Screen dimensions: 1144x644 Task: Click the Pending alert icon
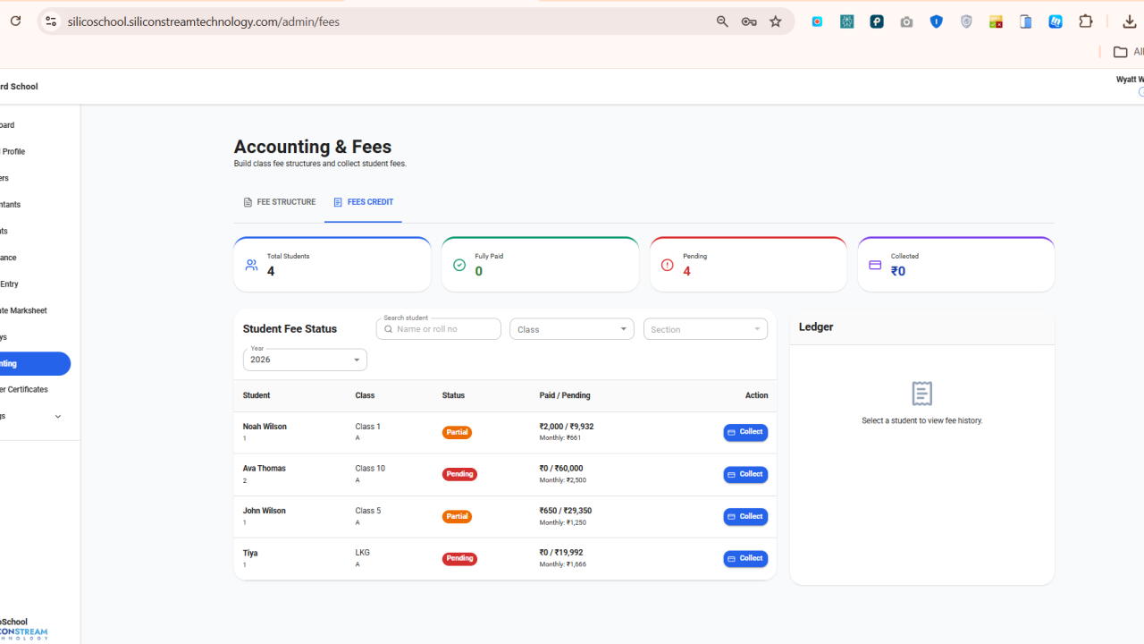pyautogui.click(x=667, y=266)
